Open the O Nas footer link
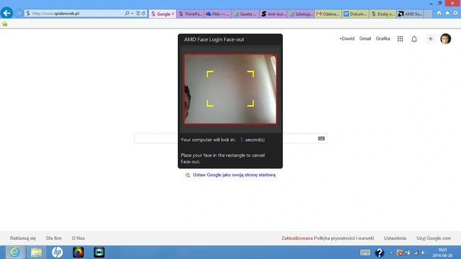 [x=78, y=238]
